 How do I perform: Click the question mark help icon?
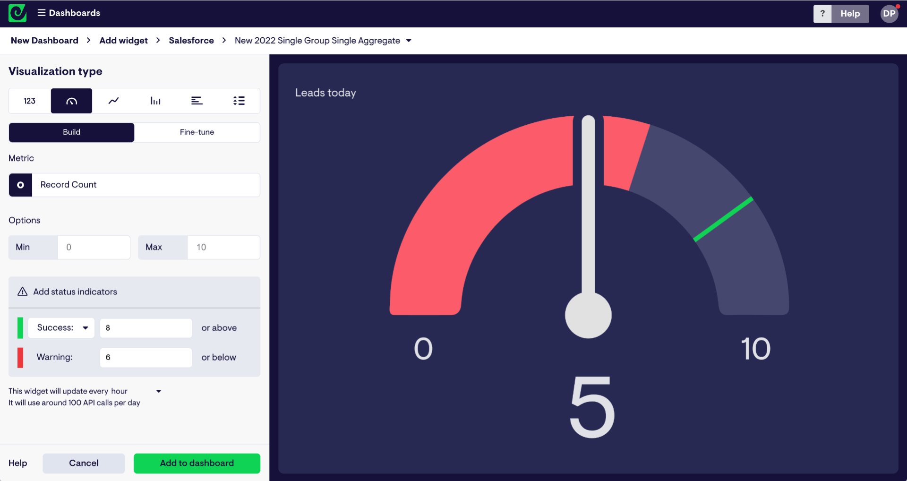[822, 14]
